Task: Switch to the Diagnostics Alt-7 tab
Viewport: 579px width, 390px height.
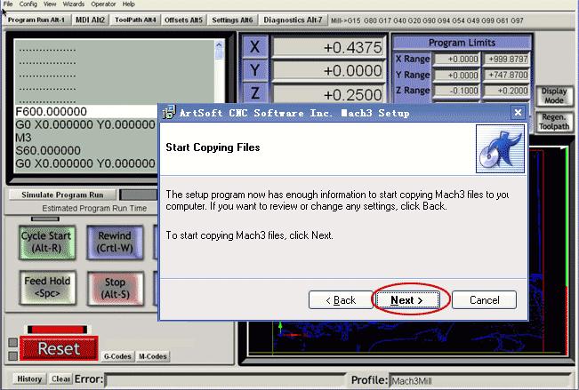Action: pyautogui.click(x=293, y=20)
